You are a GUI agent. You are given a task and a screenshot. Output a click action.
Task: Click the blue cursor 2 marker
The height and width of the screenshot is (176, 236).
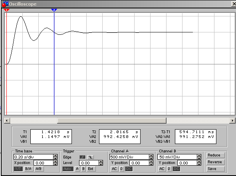[x=54, y=10]
